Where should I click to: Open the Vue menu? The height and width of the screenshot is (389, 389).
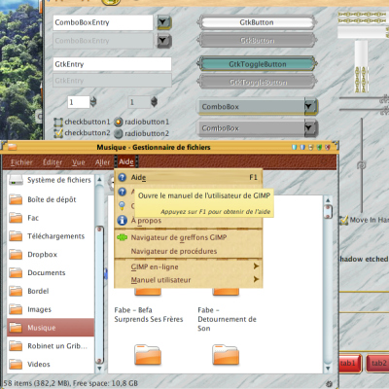[79, 162]
